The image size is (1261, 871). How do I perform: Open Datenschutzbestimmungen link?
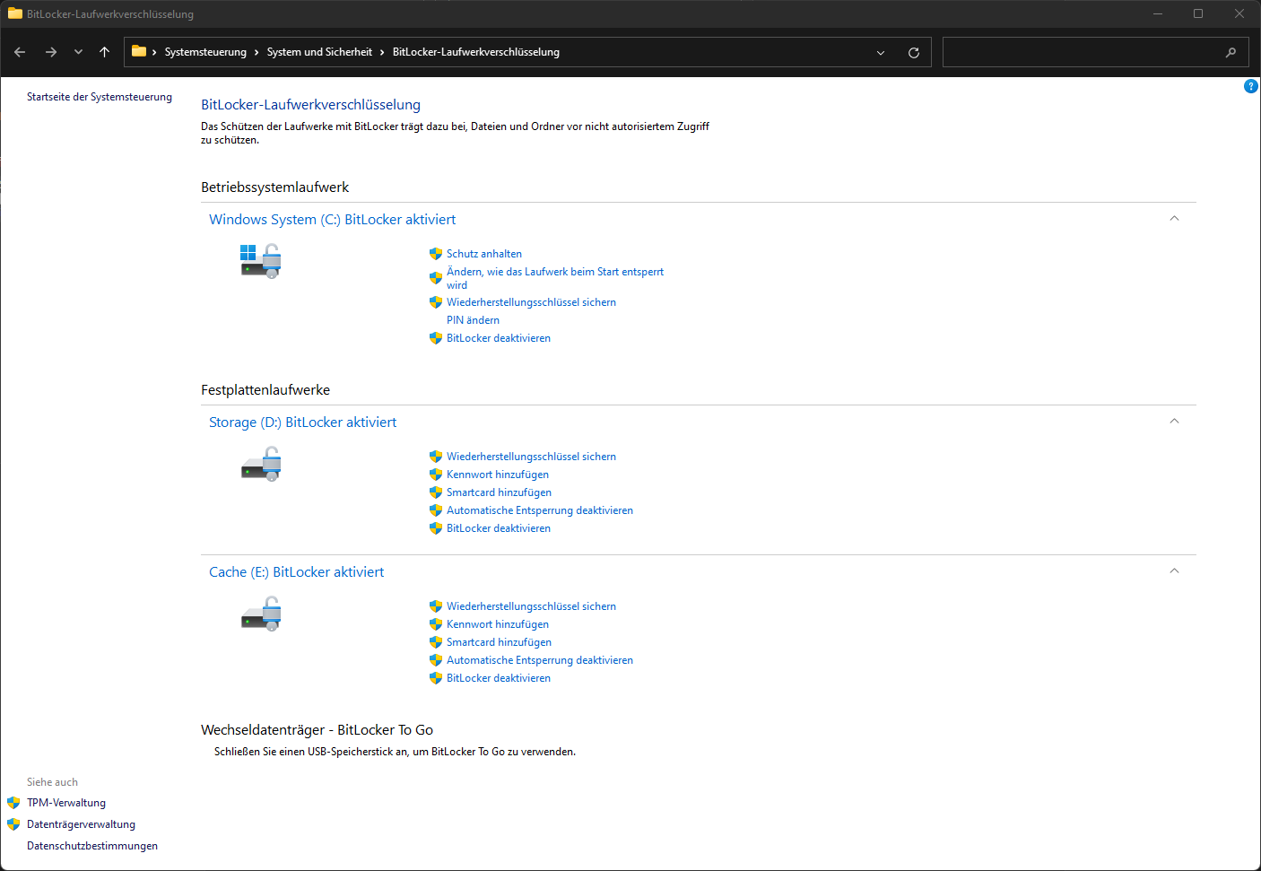[92, 846]
